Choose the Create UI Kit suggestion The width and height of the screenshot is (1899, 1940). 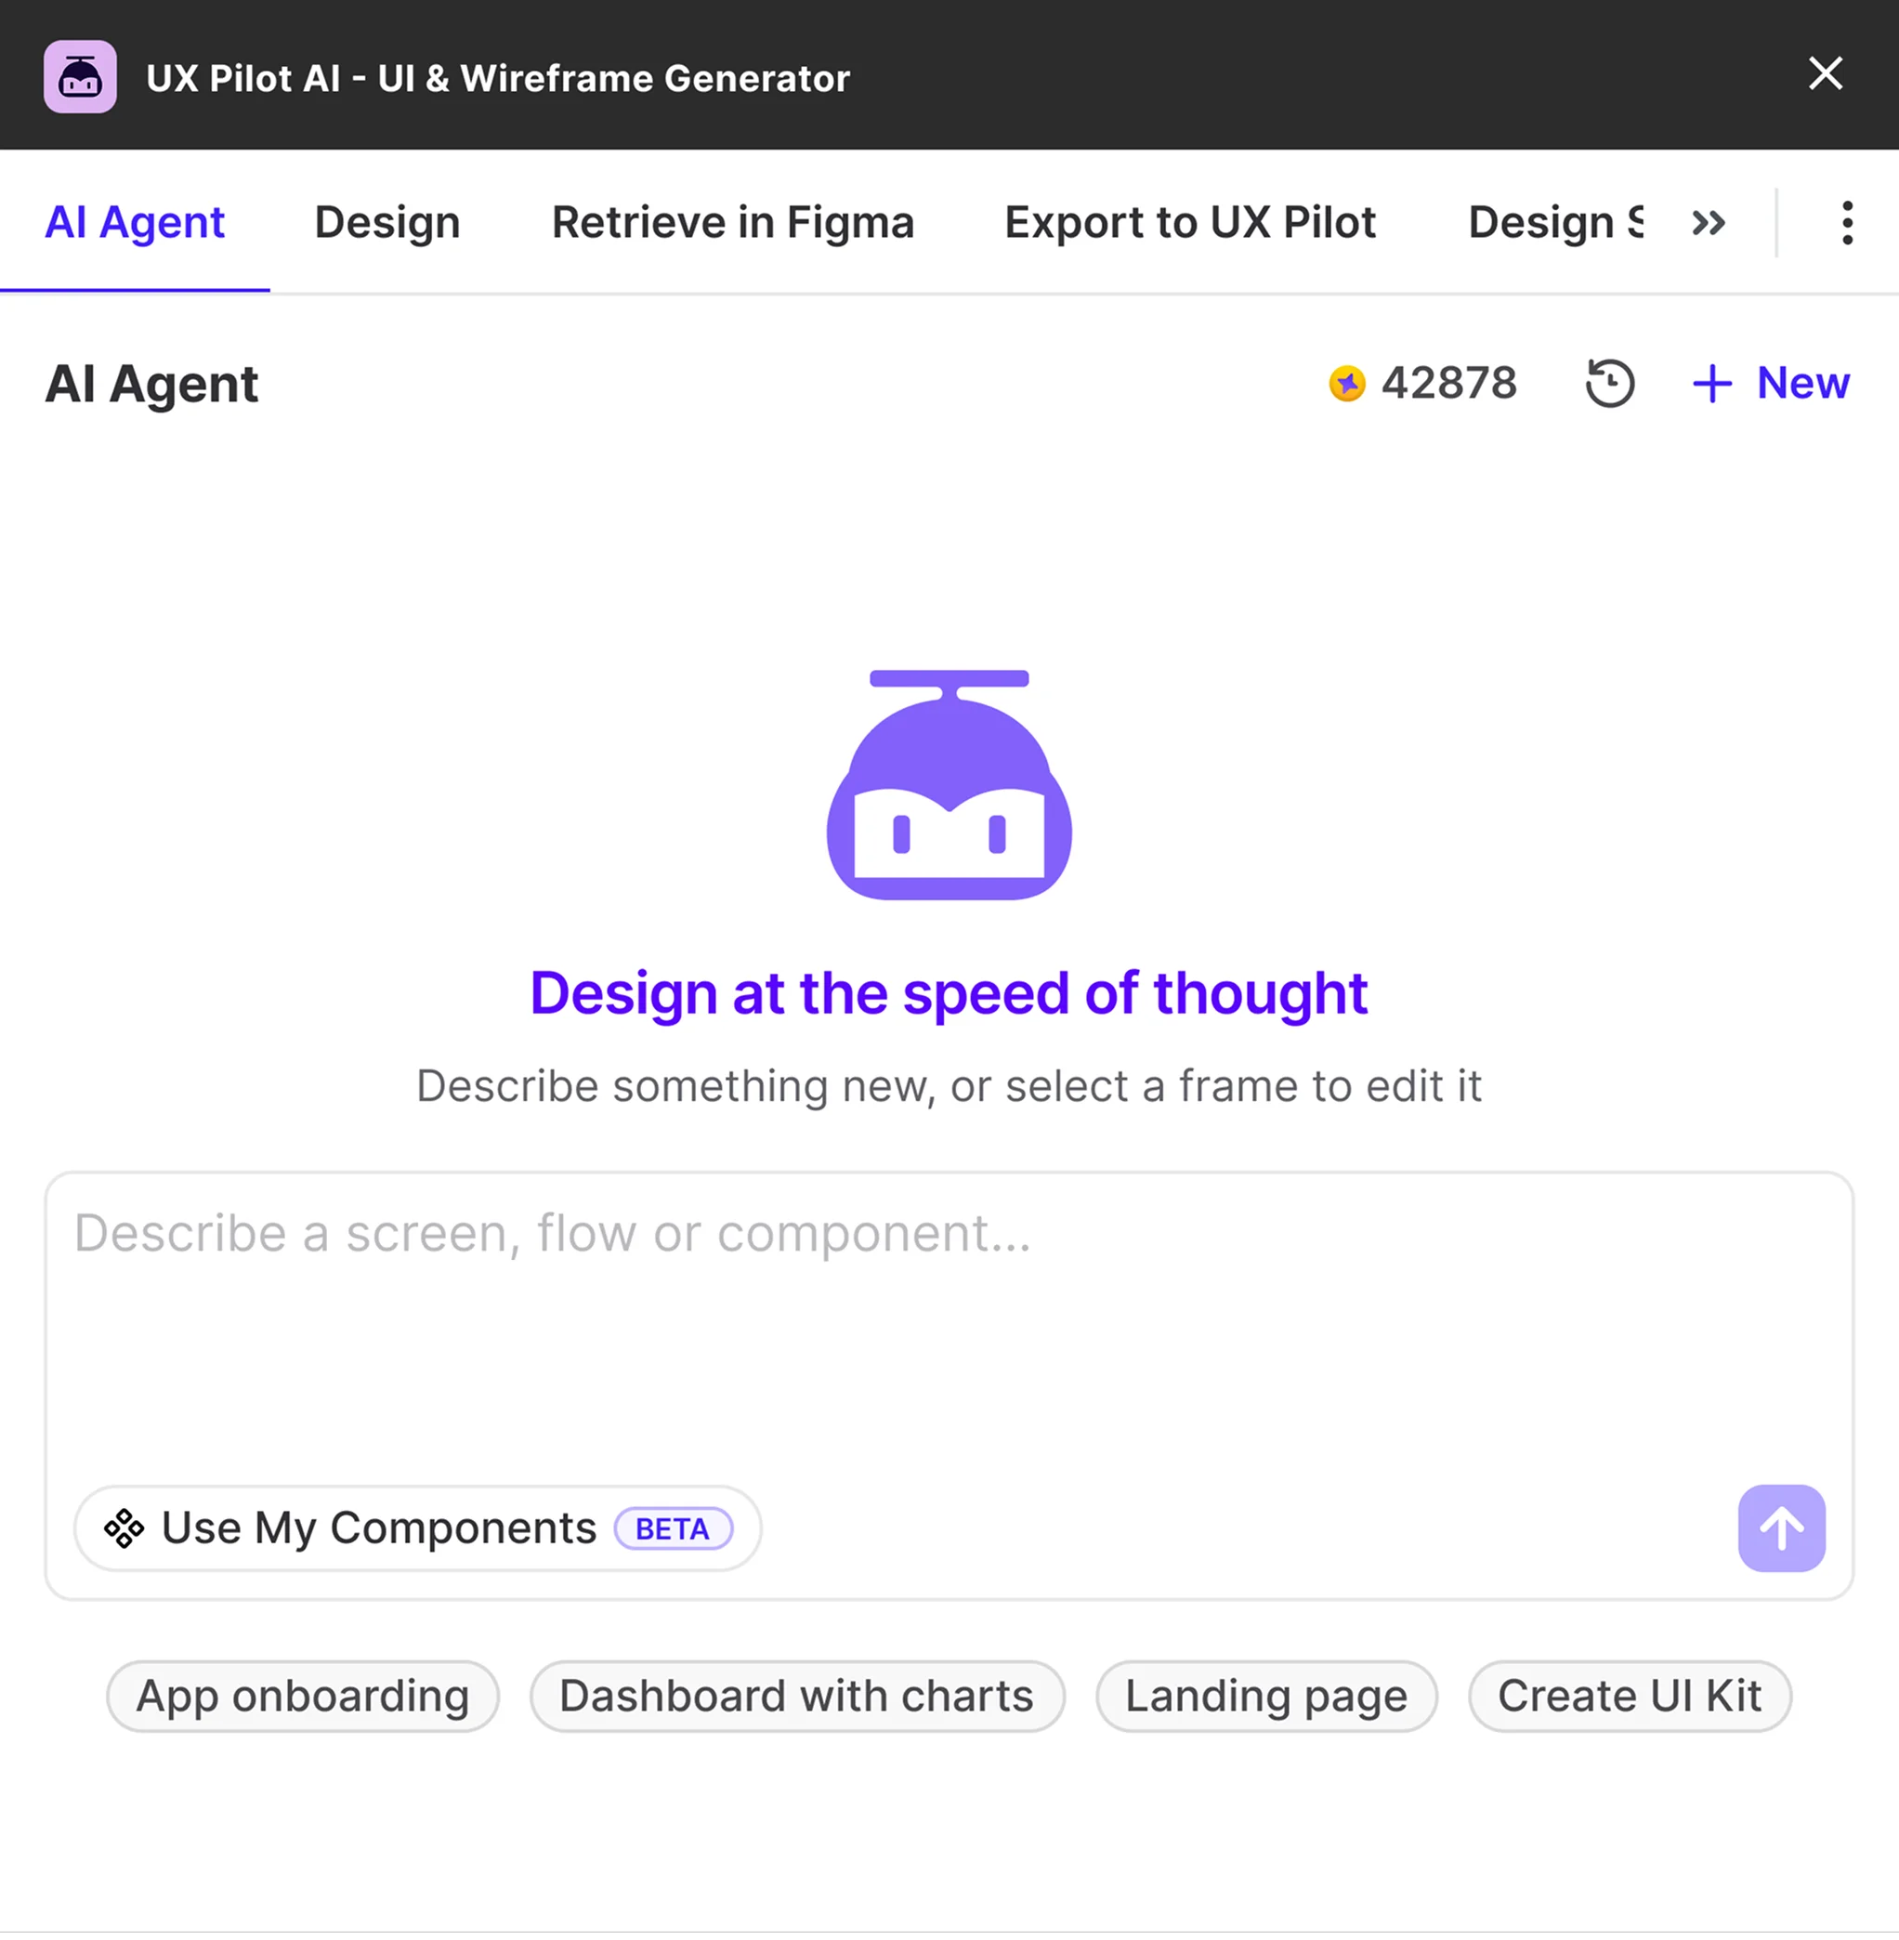(1630, 1697)
